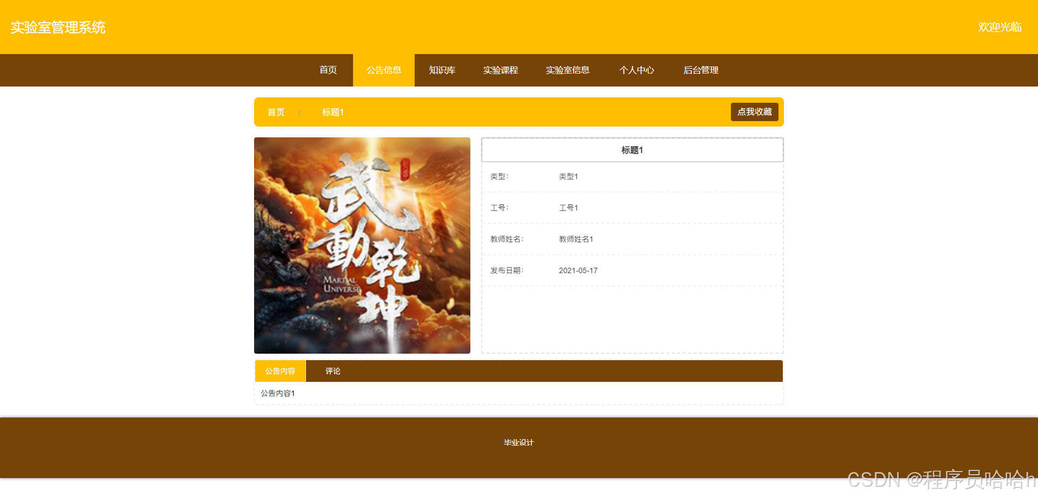Viewport: 1038px width, 497px height.
Task: Click the 毕业设计 footer text
Action: (x=518, y=442)
